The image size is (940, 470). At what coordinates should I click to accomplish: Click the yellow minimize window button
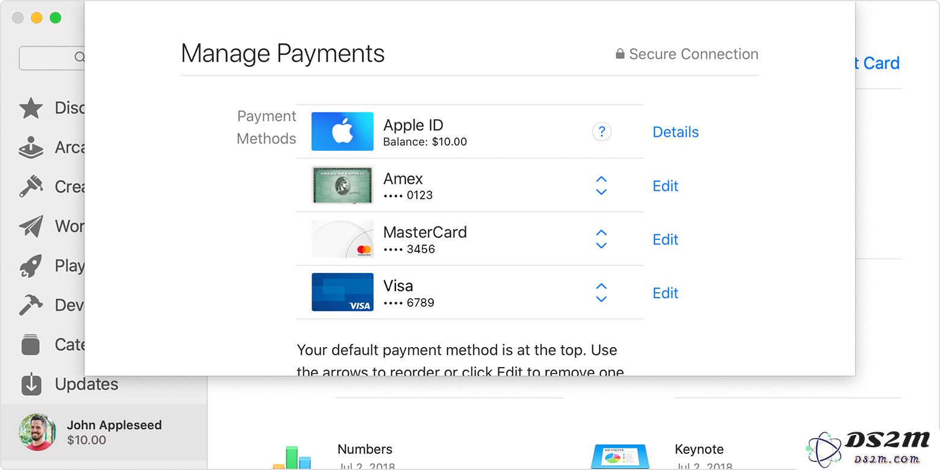click(37, 17)
